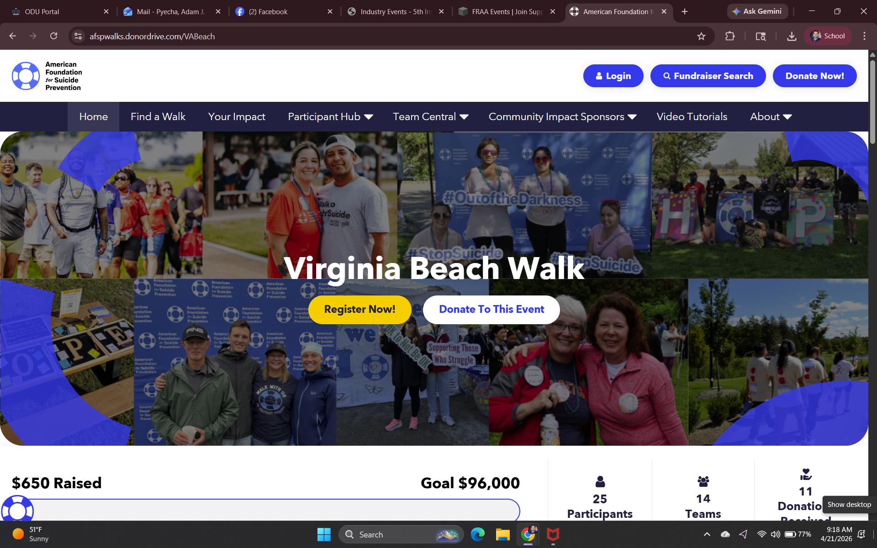Screen dimensions: 877x548
Task: Open Chrome downloads icon
Action: pos(792,36)
